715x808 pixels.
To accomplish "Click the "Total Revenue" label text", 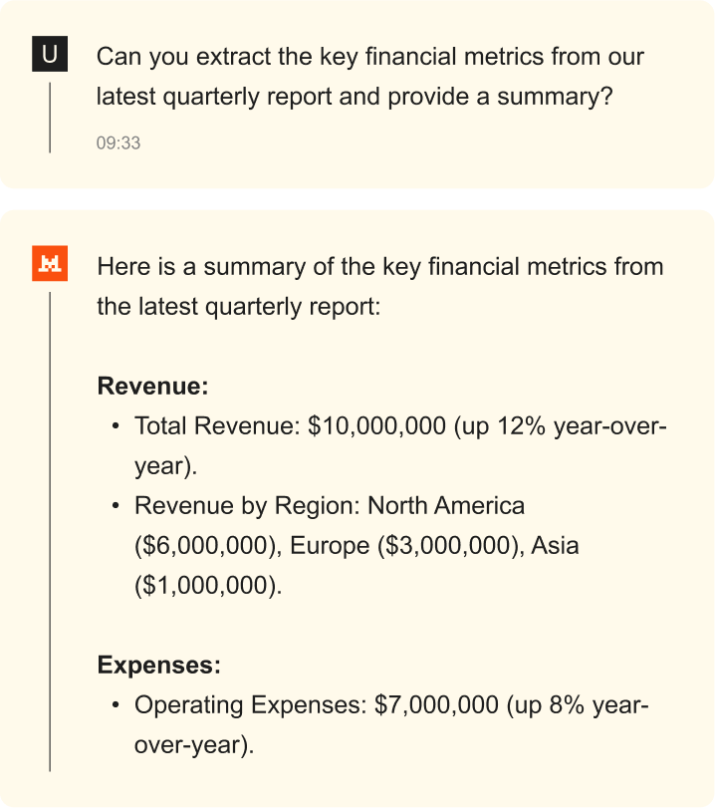I will pyautogui.click(x=214, y=426).
